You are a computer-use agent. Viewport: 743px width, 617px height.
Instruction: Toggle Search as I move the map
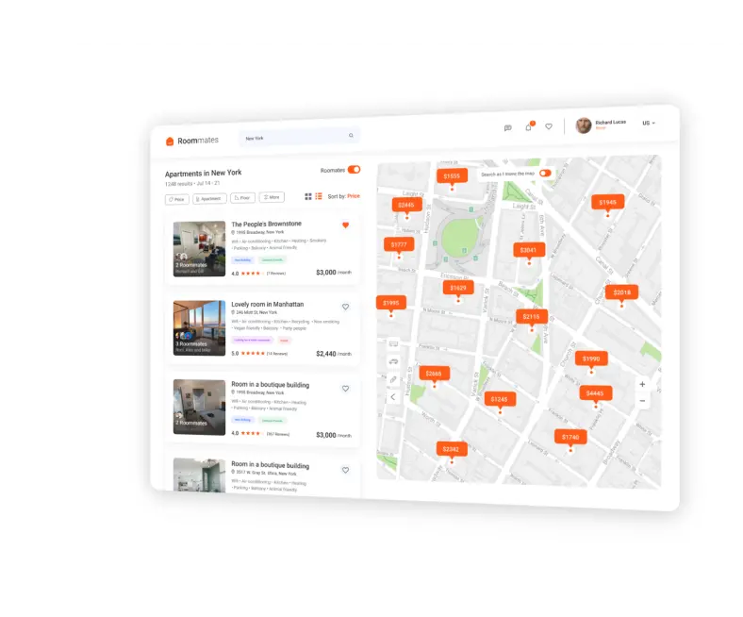coord(545,173)
